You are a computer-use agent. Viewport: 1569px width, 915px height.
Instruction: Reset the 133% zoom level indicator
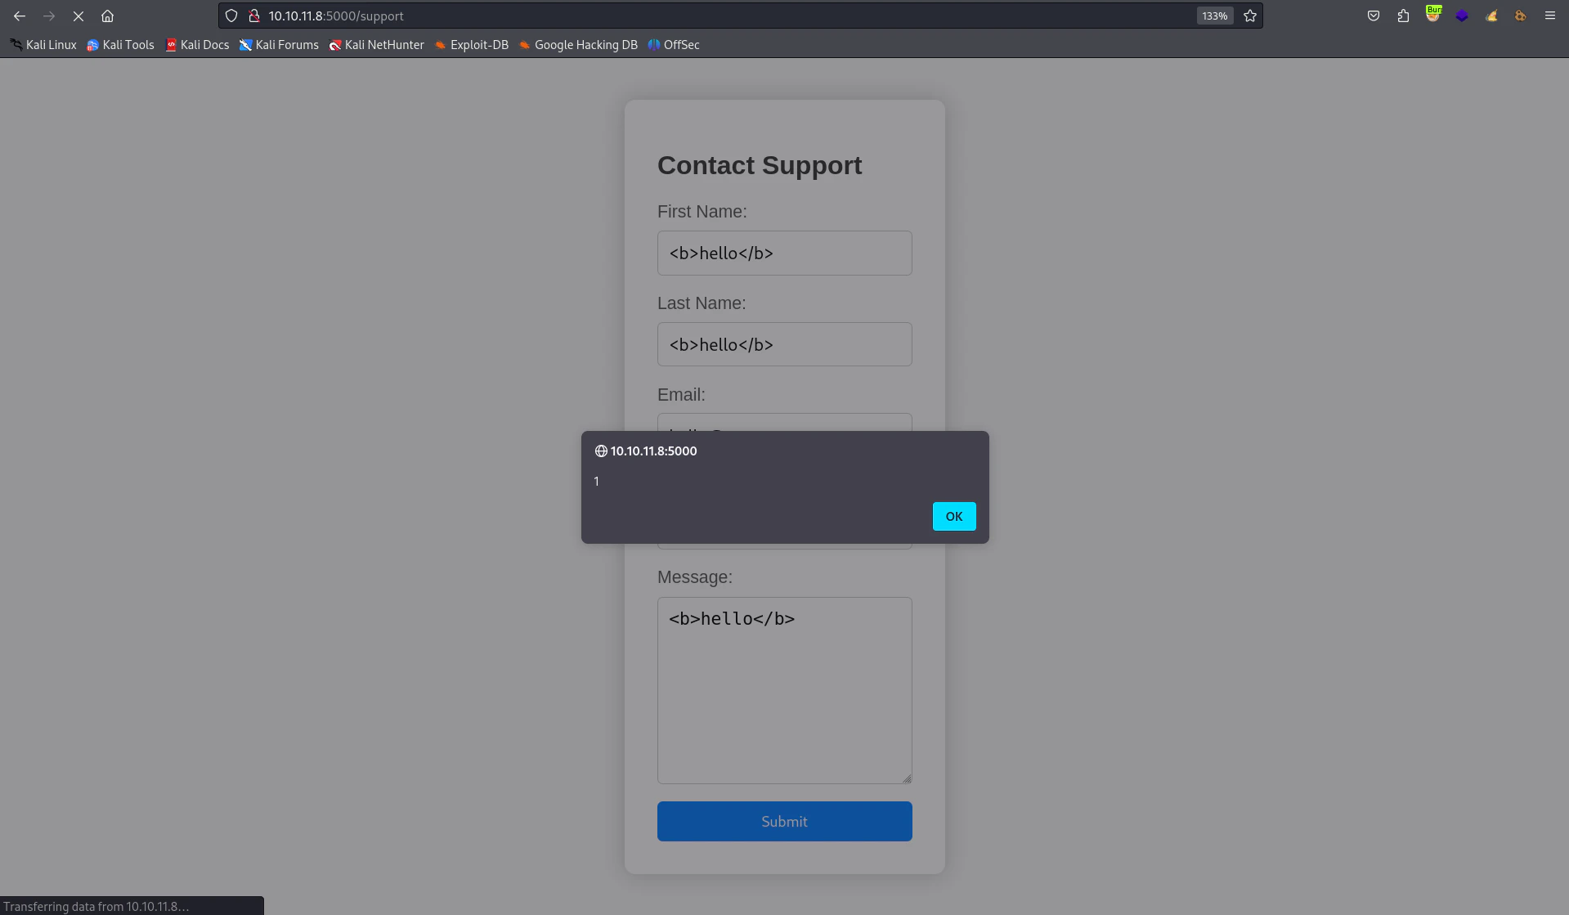pos(1214,16)
